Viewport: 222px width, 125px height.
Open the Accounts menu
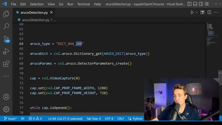pos(6,97)
